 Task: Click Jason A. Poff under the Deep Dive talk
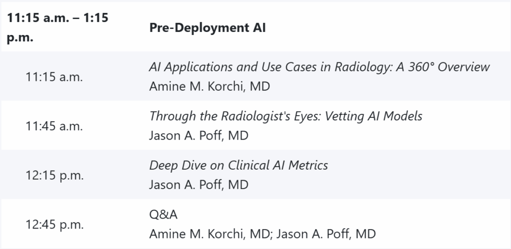(x=199, y=184)
